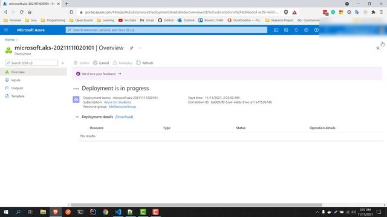Select Overview in the left menu
The width and height of the screenshot is (387, 217).
click(x=33, y=72)
